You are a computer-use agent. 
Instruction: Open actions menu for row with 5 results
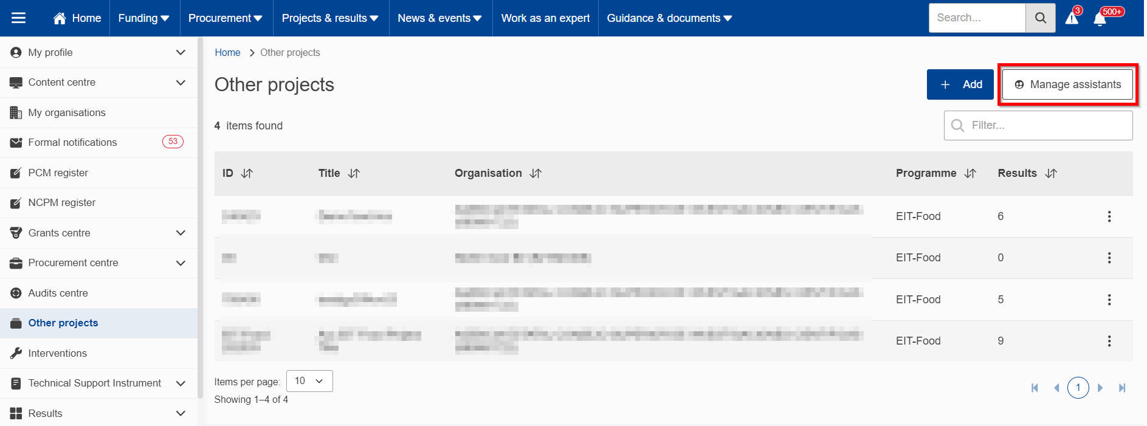(1109, 300)
